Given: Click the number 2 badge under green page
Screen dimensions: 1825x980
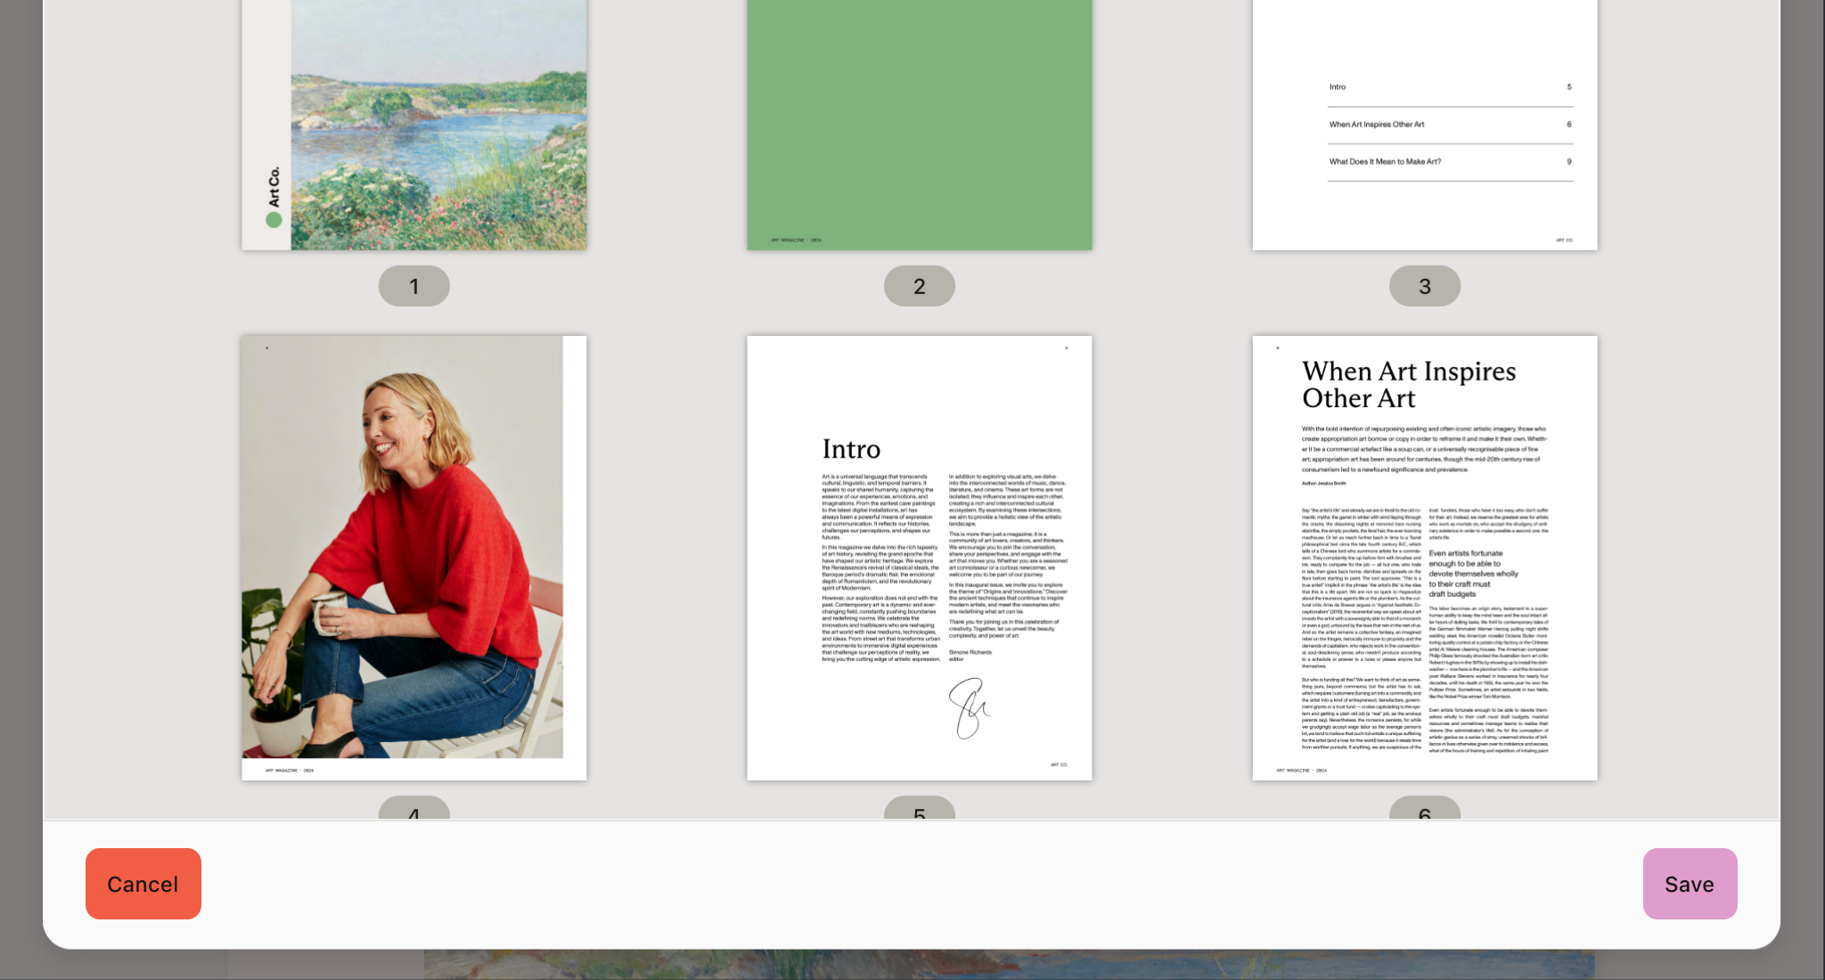Looking at the screenshot, I should pos(919,285).
